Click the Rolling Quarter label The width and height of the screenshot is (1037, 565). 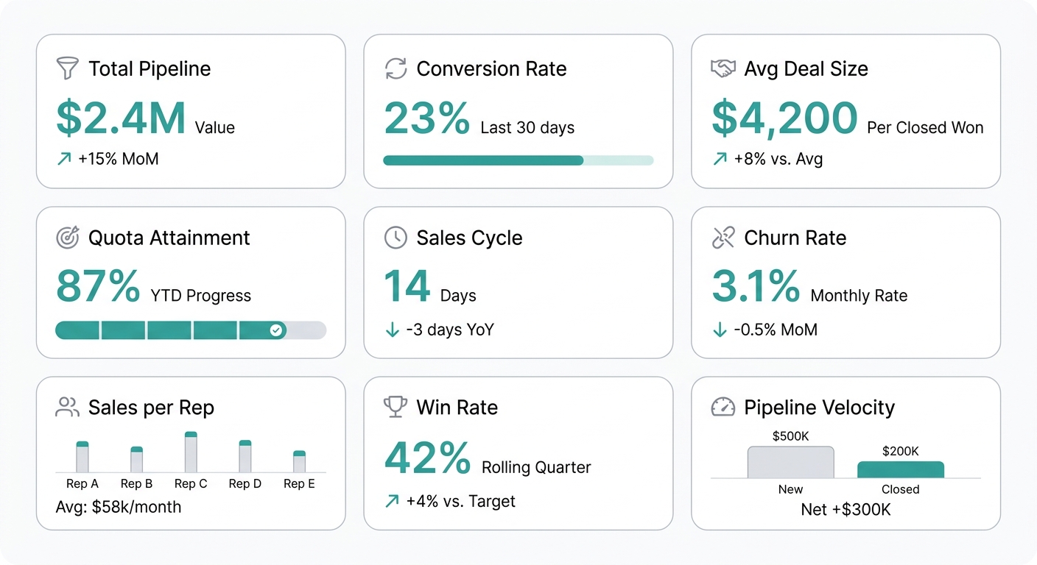coord(536,467)
